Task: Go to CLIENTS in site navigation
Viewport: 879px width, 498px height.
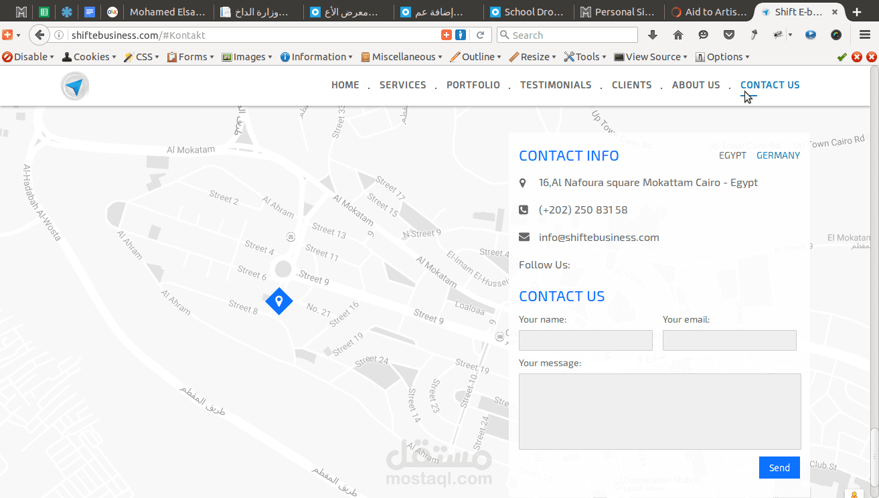Action: [x=632, y=85]
